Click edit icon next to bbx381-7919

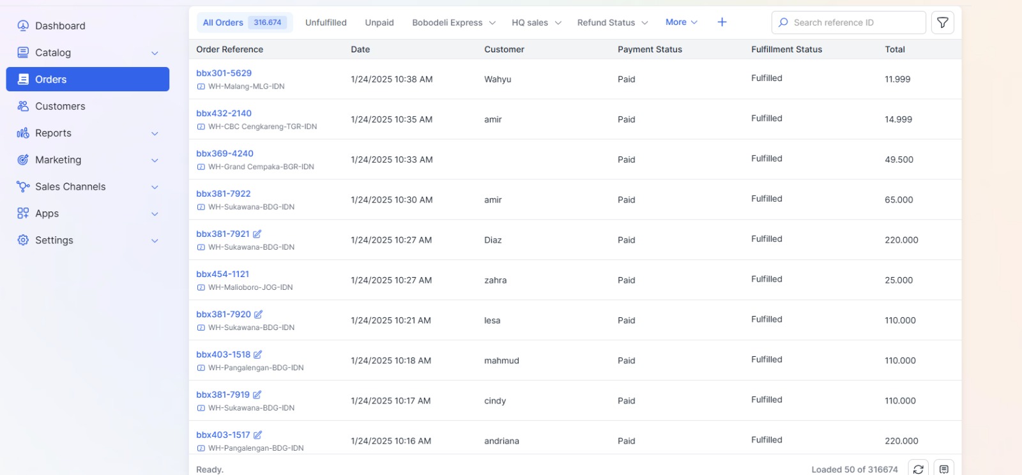(257, 395)
